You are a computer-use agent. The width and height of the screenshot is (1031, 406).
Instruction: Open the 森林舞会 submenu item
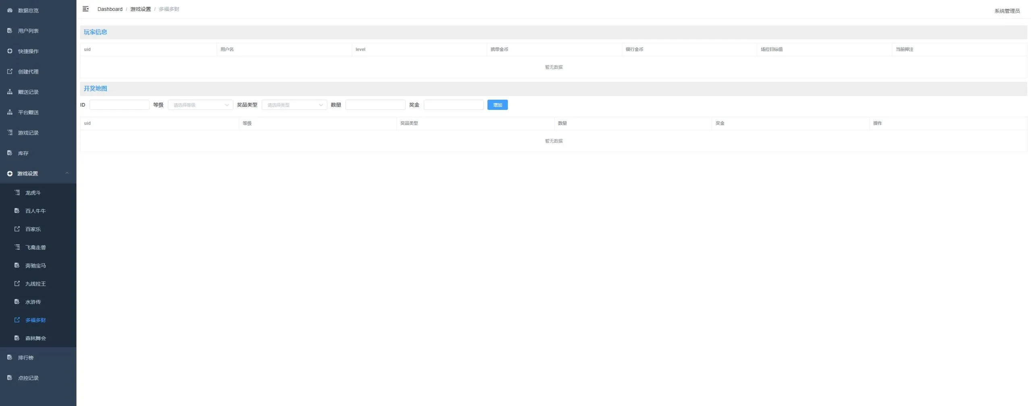pyautogui.click(x=38, y=338)
